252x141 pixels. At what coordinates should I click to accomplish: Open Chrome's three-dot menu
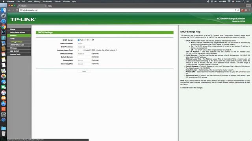(x=250, y=10)
